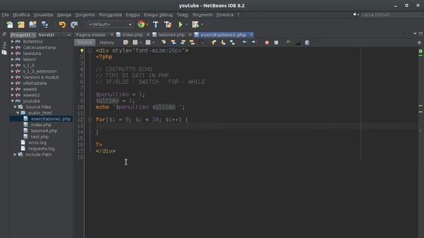Screen dimensions: 424x238
Task: Click the New Project toolbar icon
Action: click(x=21, y=24)
